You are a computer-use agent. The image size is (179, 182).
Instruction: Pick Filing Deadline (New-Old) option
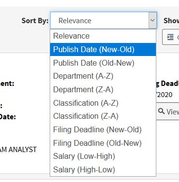coord(103,129)
